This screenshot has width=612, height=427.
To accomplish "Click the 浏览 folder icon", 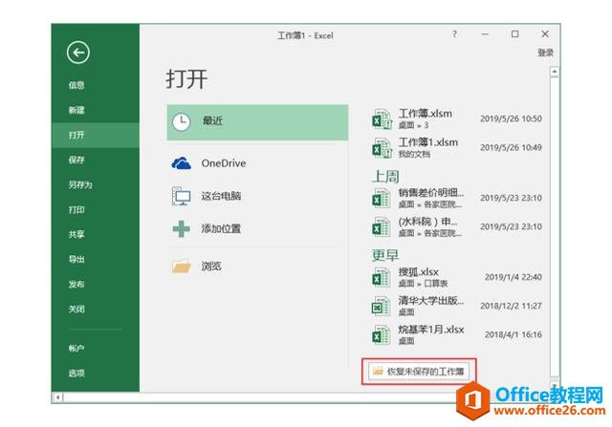I will 182,267.
